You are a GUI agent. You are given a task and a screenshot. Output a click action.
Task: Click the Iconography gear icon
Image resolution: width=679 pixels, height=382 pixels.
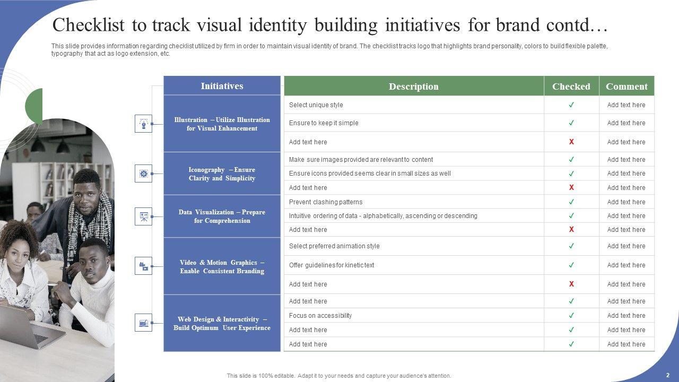(x=143, y=173)
